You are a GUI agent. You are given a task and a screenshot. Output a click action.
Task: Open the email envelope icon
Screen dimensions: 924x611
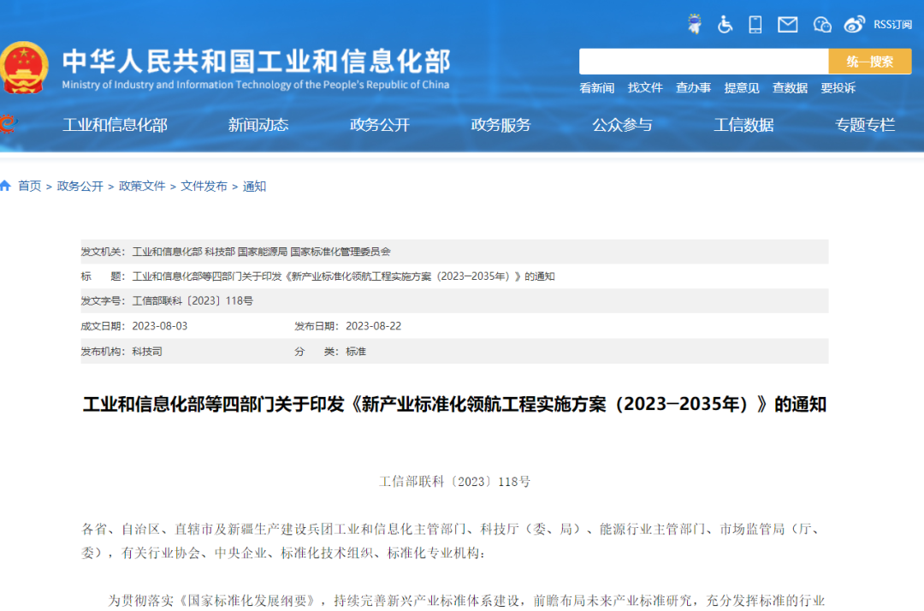point(787,25)
